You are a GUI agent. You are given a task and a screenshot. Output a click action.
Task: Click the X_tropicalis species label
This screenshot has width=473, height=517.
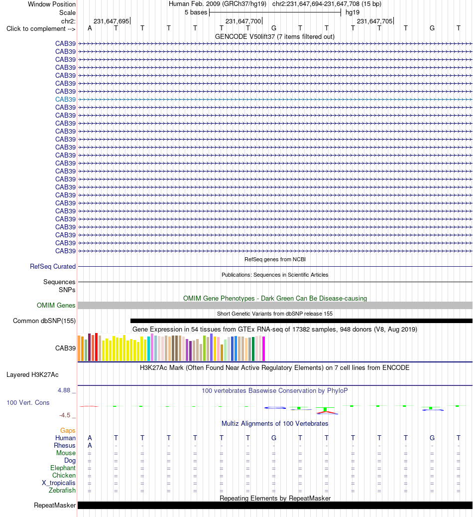tap(59, 483)
